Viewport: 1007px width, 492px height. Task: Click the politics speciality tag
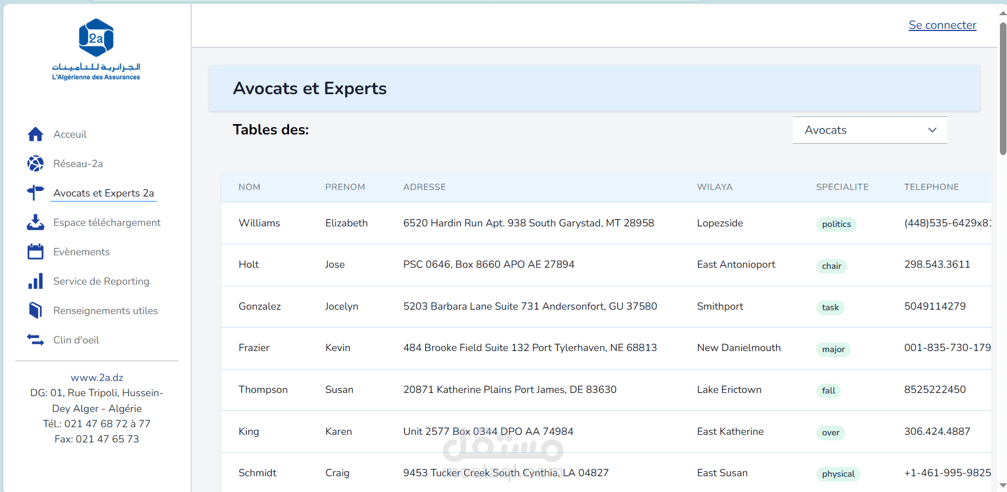pyautogui.click(x=836, y=224)
